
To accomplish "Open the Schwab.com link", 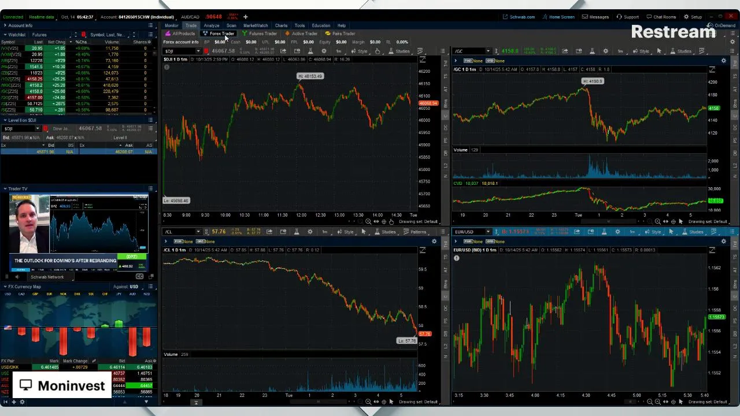I will 519,17.
